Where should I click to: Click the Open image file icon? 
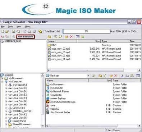tap(7, 31)
